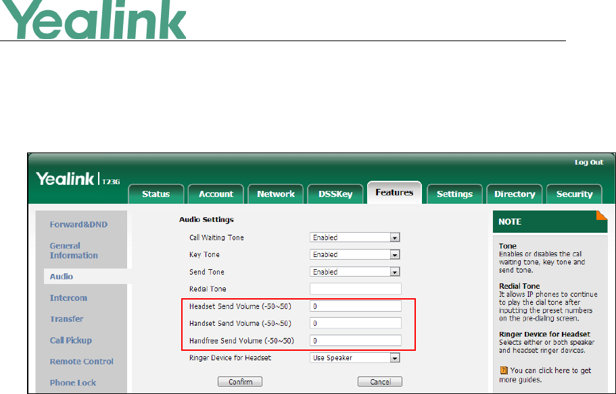Select the Features tab
This screenshot has height=394, width=616.
[x=394, y=192]
